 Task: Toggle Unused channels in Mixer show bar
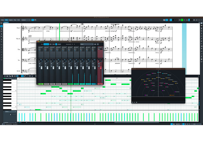click(x=59, y=44)
